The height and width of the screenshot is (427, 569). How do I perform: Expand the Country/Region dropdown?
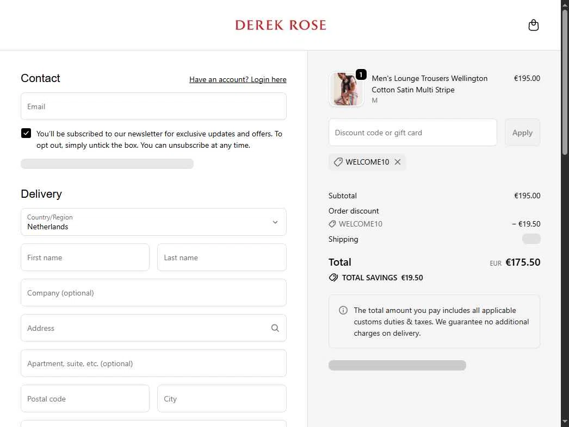point(153,222)
